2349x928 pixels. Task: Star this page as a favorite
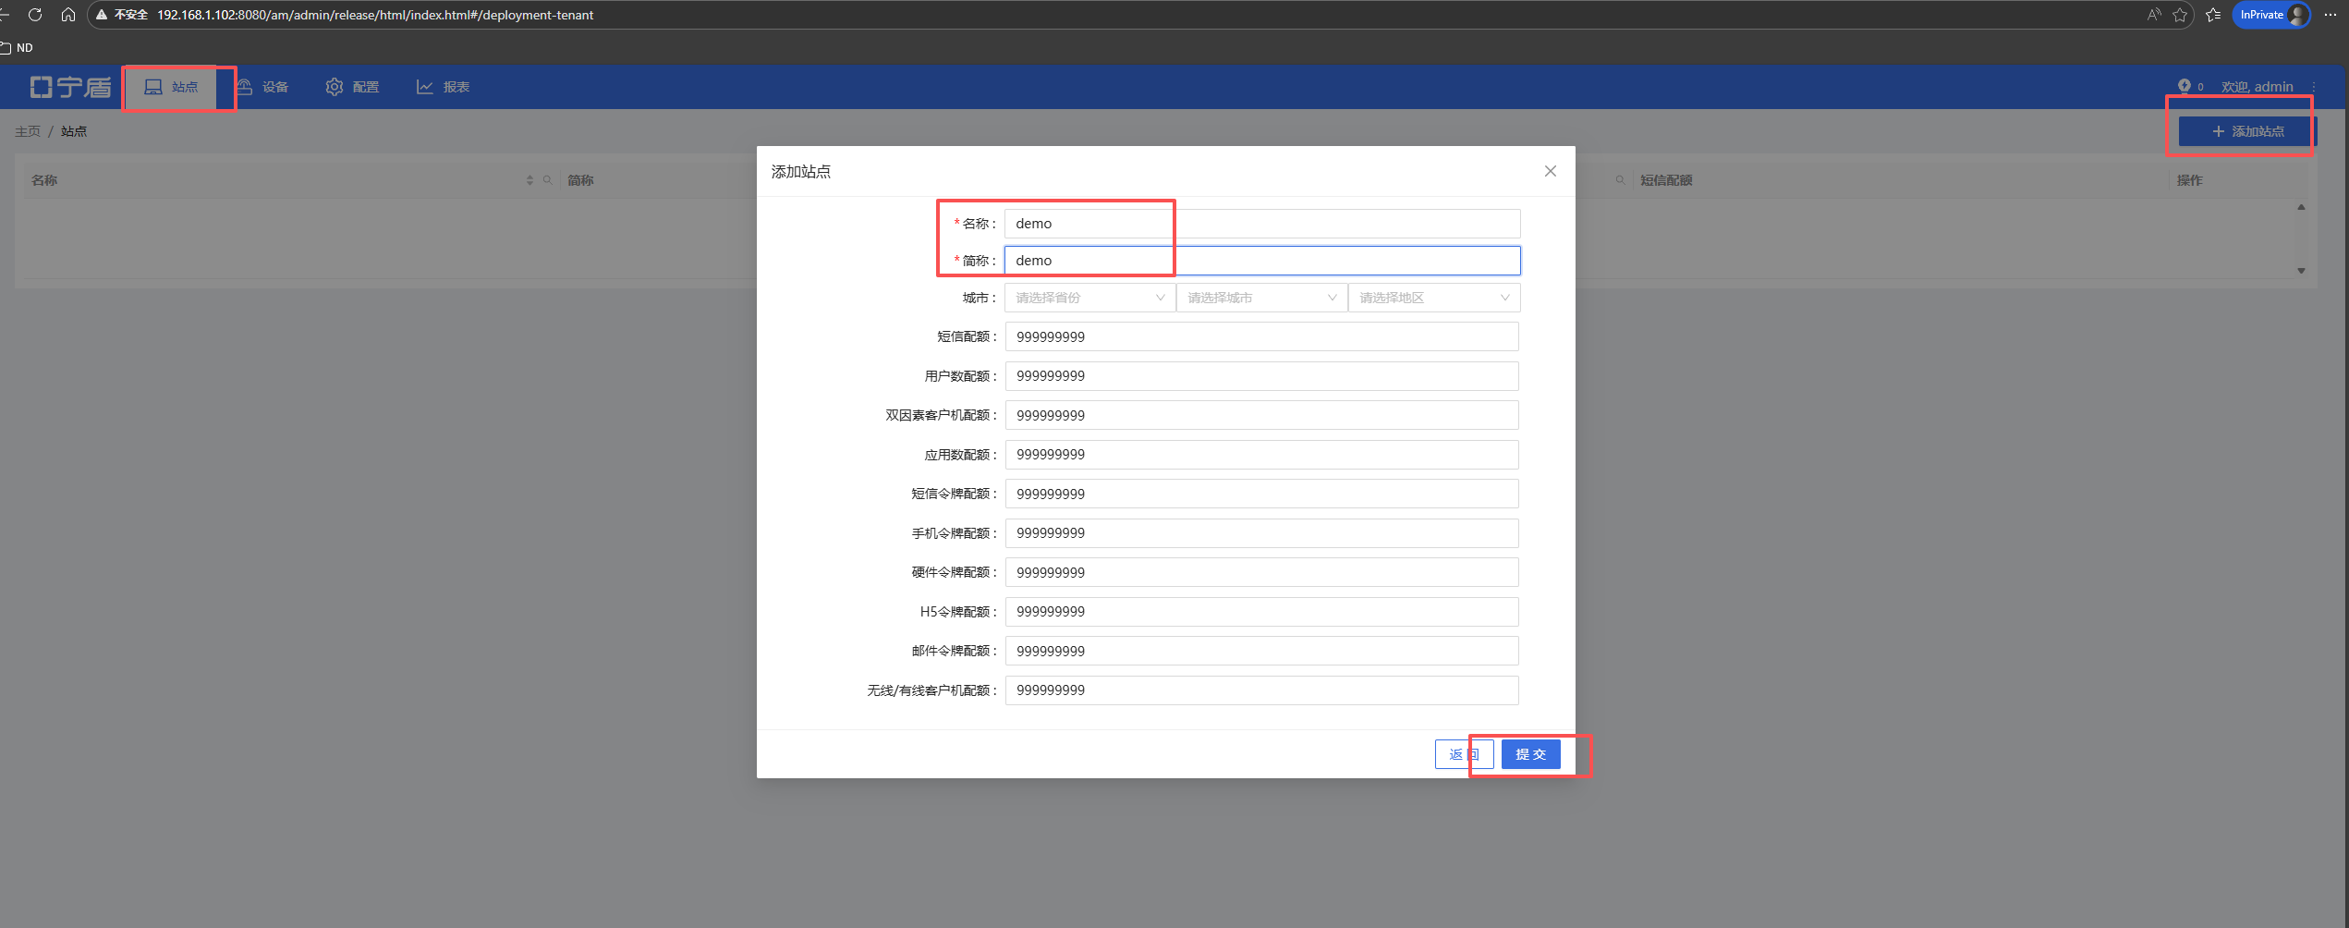coord(2180,15)
